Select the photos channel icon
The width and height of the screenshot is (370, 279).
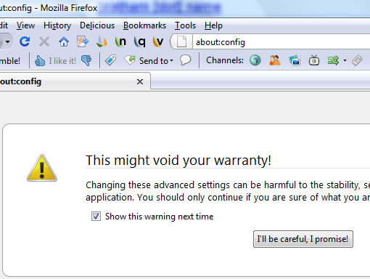[295, 60]
